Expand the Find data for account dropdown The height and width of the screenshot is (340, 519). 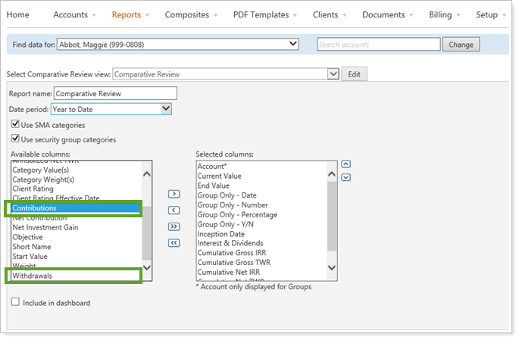pyautogui.click(x=294, y=45)
